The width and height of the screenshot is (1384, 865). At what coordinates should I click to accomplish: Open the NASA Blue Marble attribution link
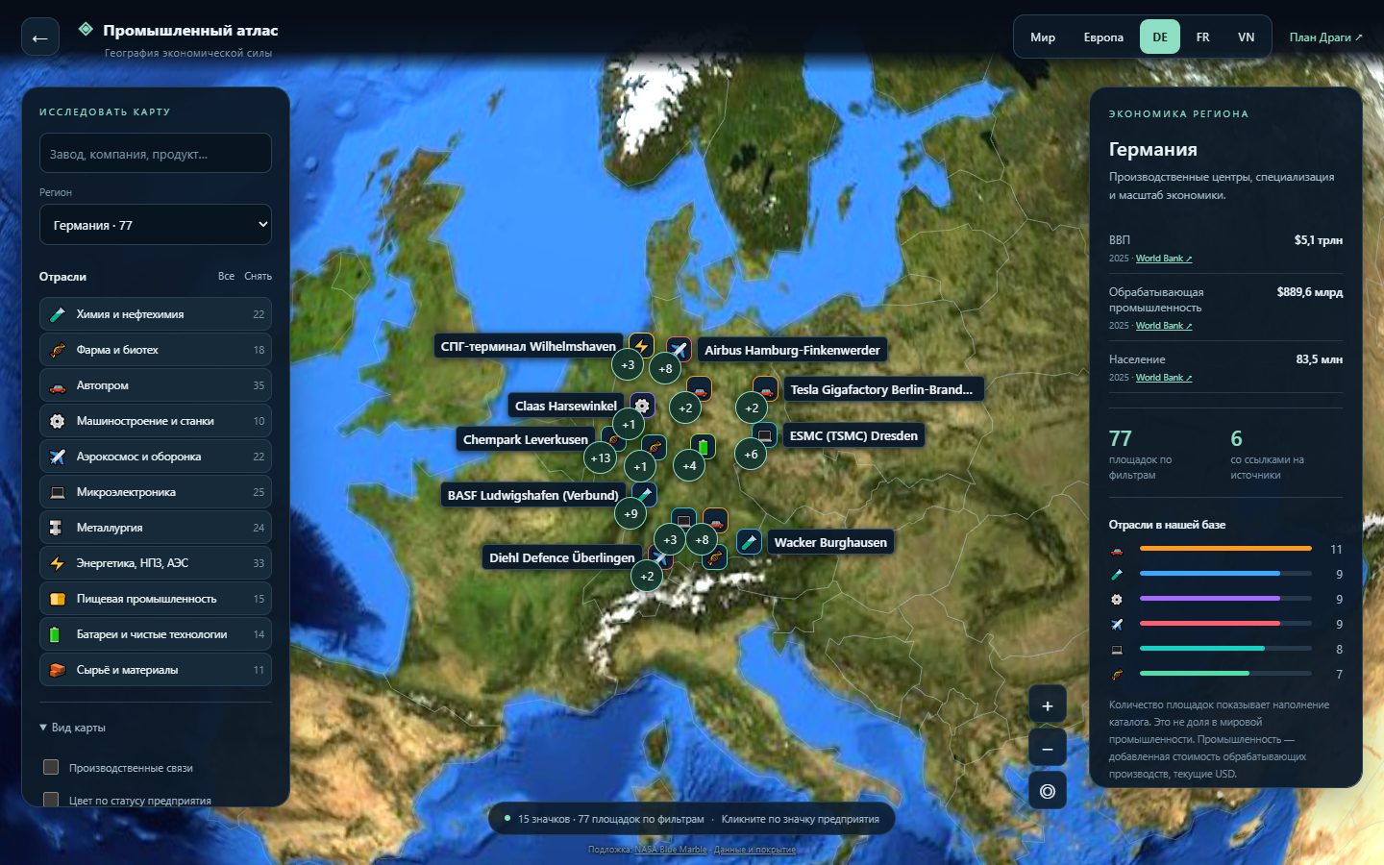(x=671, y=850)
